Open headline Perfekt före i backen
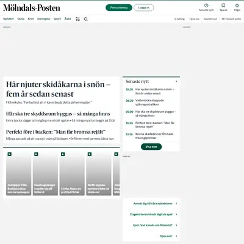The width and height of the screenshot is (244, 244). pos(56,132)
